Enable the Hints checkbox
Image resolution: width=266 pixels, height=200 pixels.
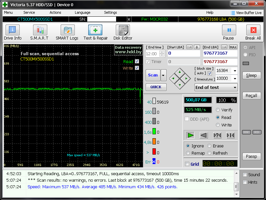(x=245, y=182)
